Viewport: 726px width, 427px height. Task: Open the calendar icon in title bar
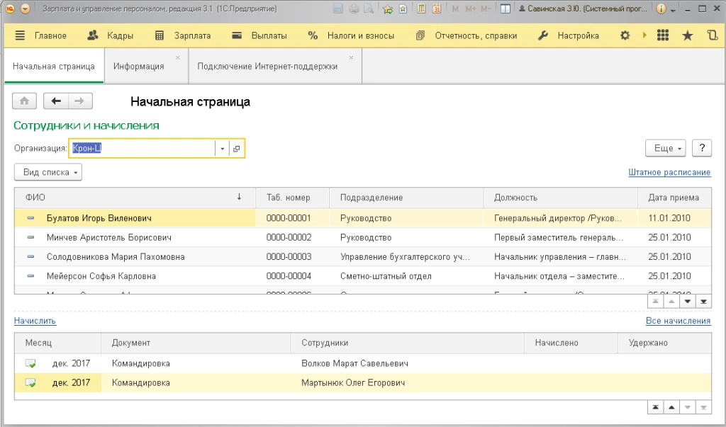(437, 9)
